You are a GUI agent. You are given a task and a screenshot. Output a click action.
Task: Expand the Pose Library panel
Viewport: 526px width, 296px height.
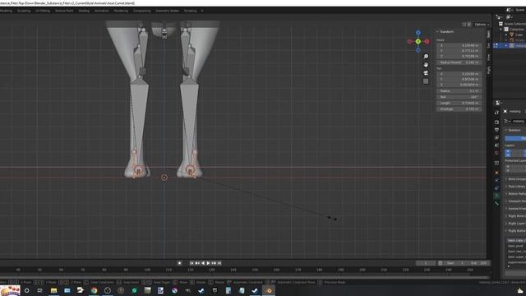(506, 187)
